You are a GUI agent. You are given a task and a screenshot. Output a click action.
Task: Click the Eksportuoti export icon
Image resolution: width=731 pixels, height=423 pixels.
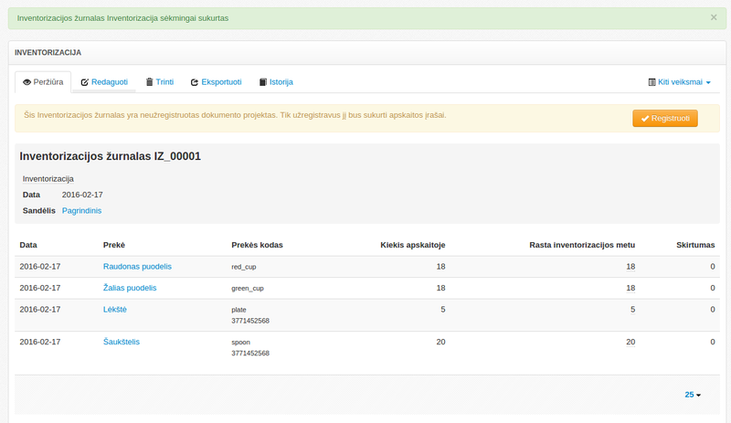(x=195, y=82)
